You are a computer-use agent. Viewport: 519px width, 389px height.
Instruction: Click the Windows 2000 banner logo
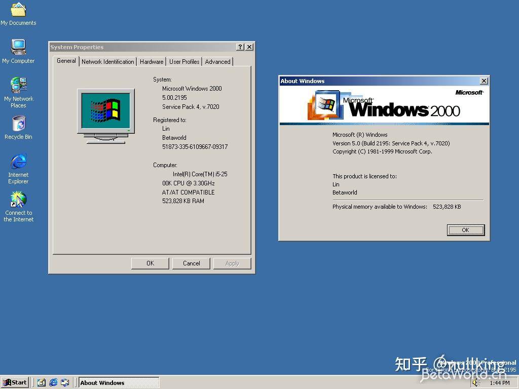click(x=384, y=105)
